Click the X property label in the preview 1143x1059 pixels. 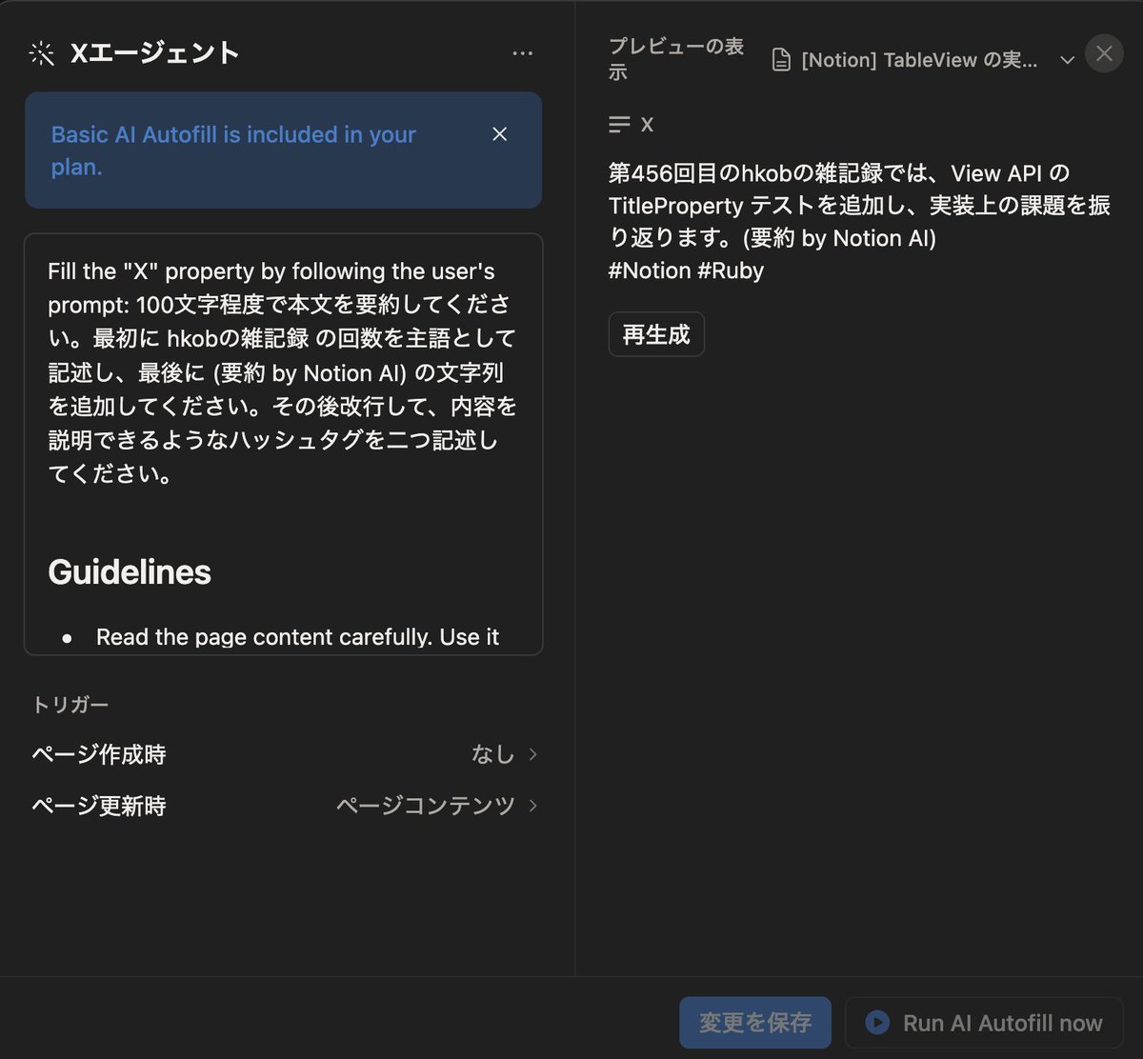(x=648, y=124)
